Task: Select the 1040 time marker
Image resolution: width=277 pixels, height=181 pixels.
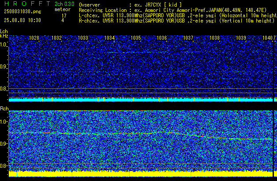Action: pos(267,38)
